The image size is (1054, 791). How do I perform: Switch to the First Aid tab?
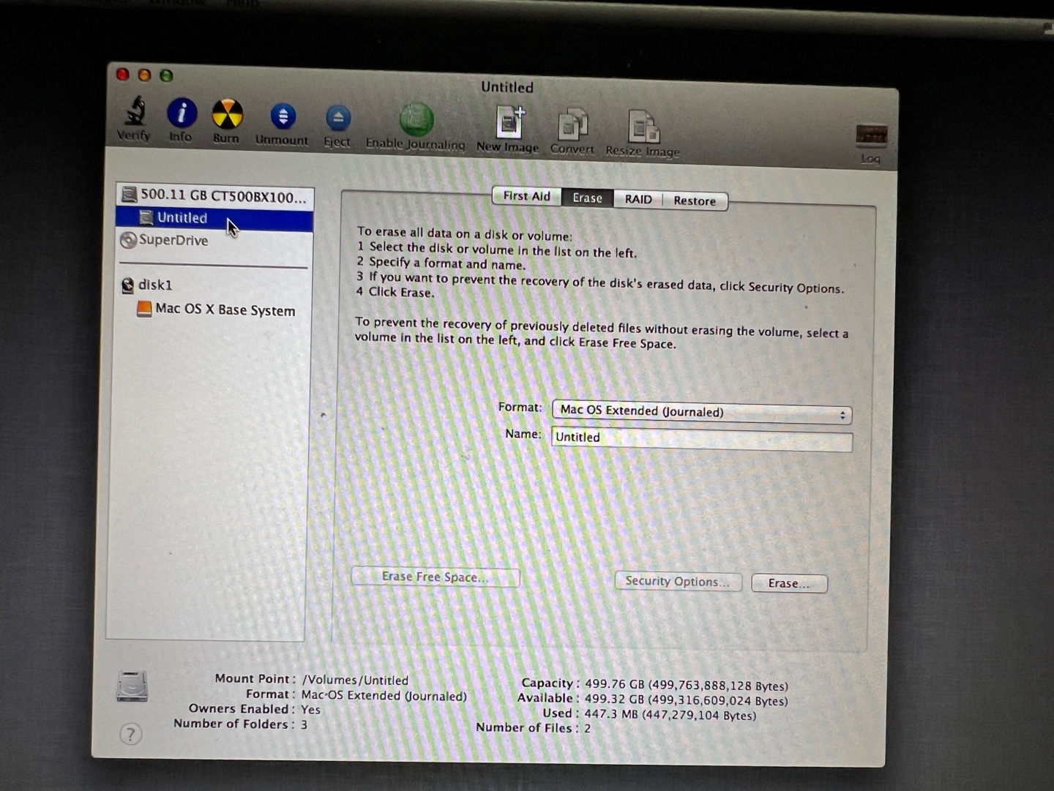(x=526, y=196)
